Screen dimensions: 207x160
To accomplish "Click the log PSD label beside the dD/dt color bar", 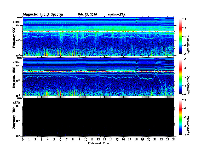I will coord(188,85).
